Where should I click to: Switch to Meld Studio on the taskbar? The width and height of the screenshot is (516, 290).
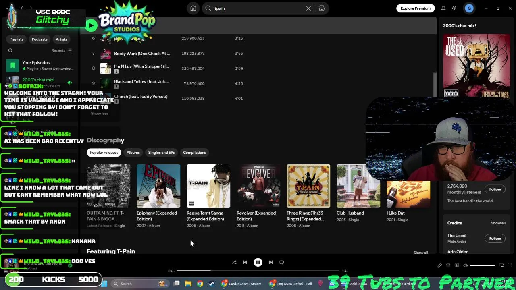pos(355,284)
